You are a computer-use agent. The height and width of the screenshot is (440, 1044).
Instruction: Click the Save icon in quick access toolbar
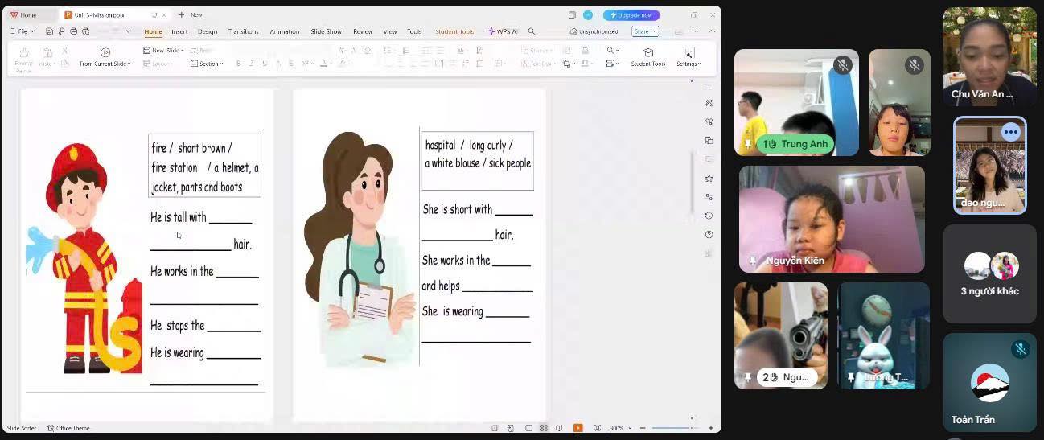(x=49, y=31)
